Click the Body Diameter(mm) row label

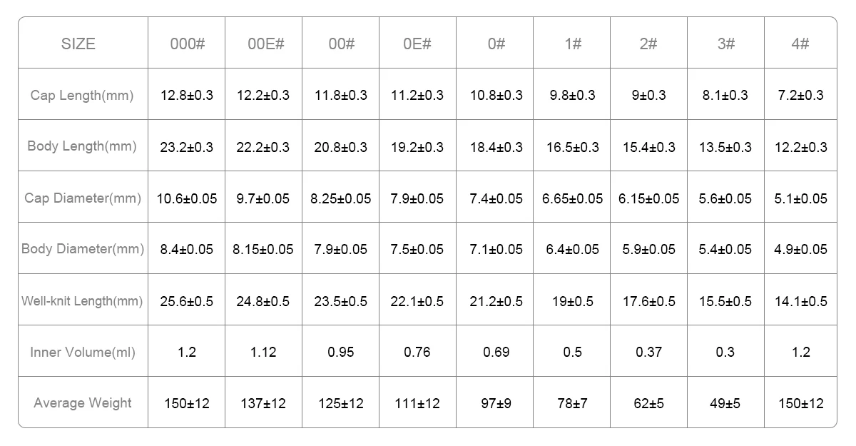coord(83,249)
